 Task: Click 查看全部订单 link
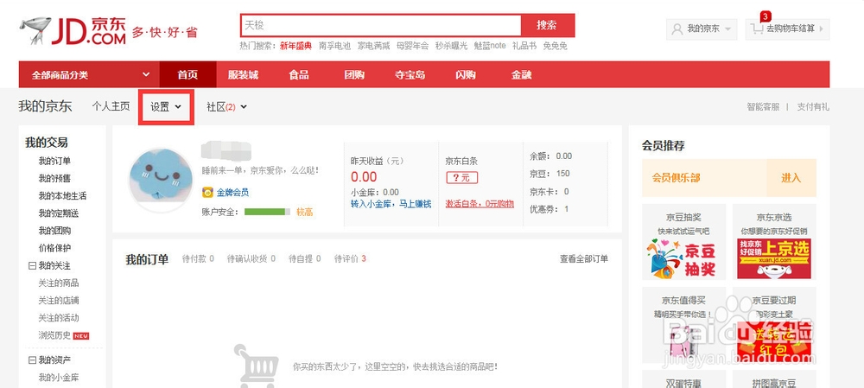(584, 259)
